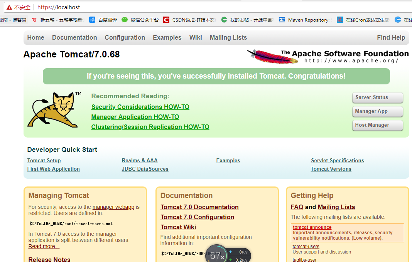Click the Host Manager button
The width and height of the screenshot is (412, 262).
(x=377, y=125)
